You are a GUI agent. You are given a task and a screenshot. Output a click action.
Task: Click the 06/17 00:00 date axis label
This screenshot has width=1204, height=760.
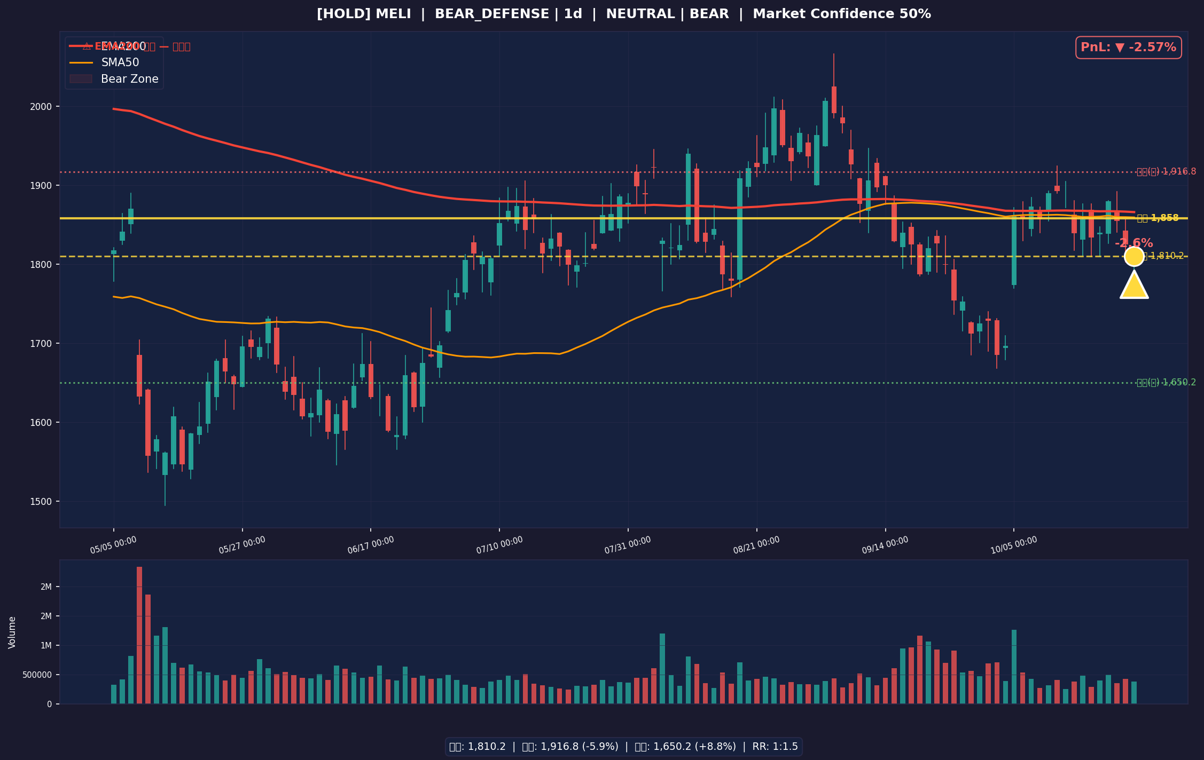(x=371, y=545)
